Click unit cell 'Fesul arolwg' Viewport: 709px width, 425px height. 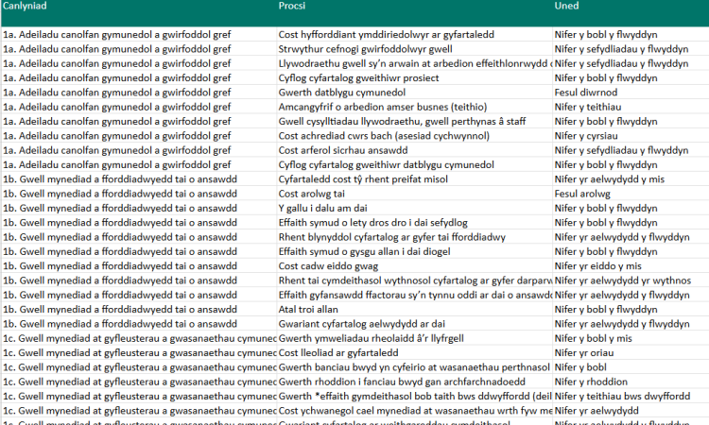tap(631, 194)
